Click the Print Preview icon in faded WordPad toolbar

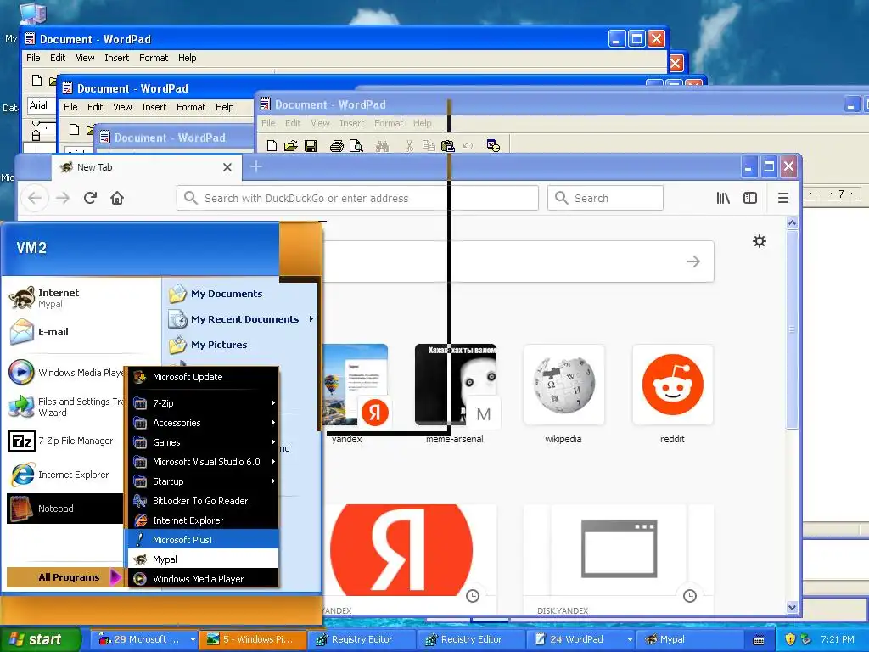click(x=356, y=146)
